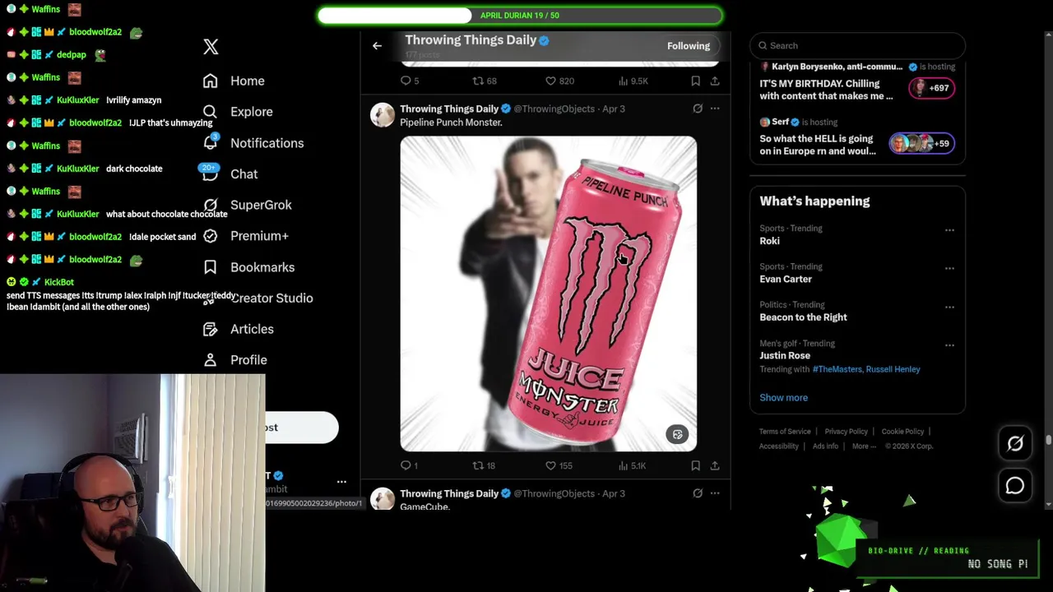The image size is (1053, 592).
Task: Open Home from the sidebar
Action: (248, 81)
